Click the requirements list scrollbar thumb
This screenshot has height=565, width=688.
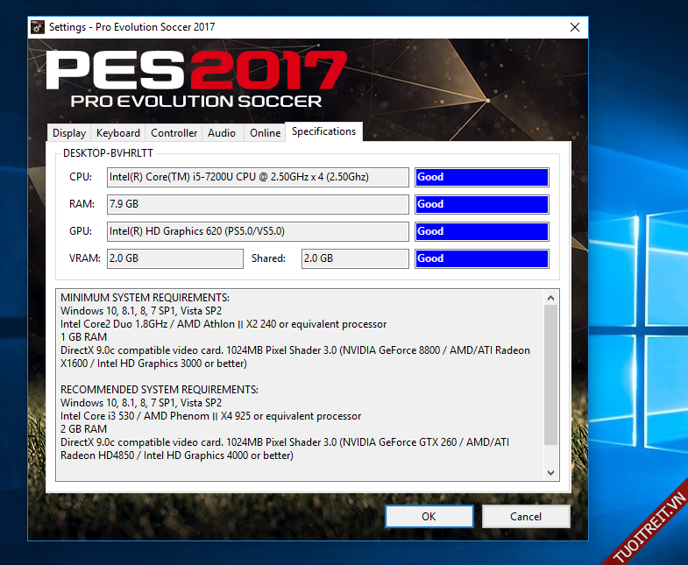tap(551, 374)
